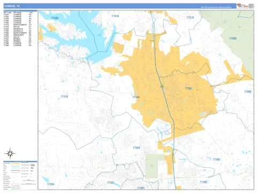The height and width of the screenshot is (193, 257).
Task: Select the 77382 ZIP code label
Action: [x=110, y=183]
